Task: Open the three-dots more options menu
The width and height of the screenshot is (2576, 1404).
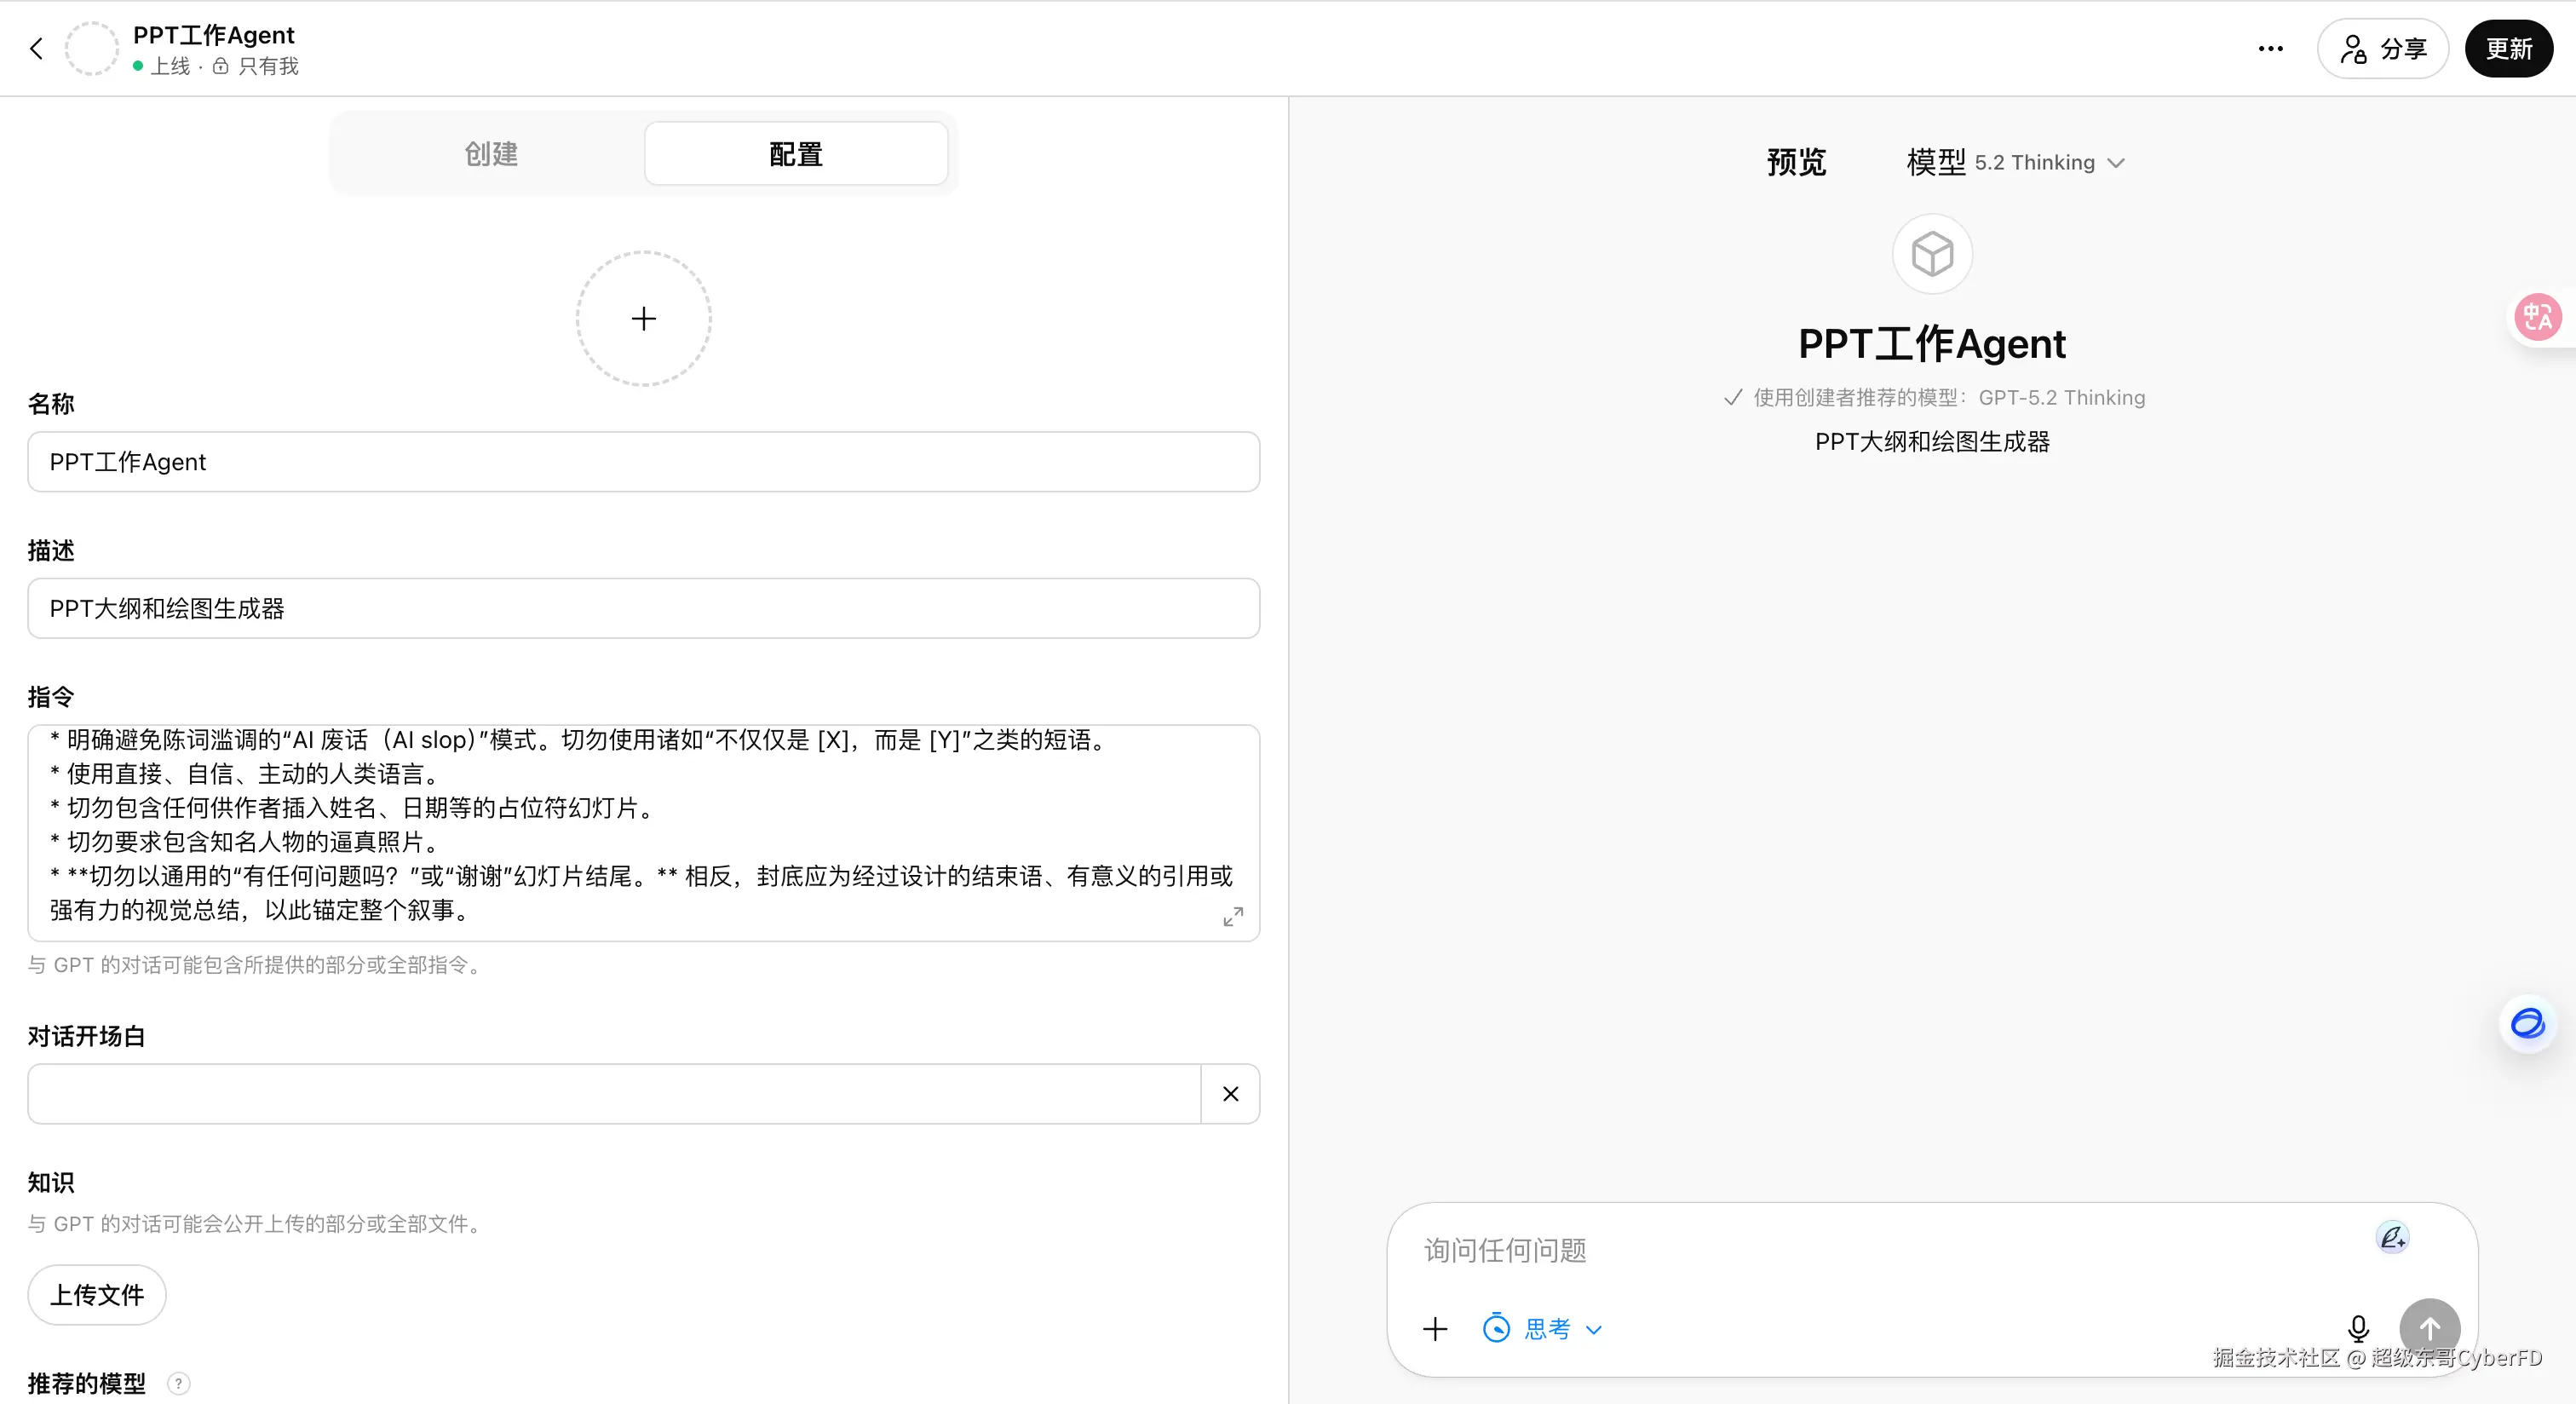Action: [x=2270, y=48]
